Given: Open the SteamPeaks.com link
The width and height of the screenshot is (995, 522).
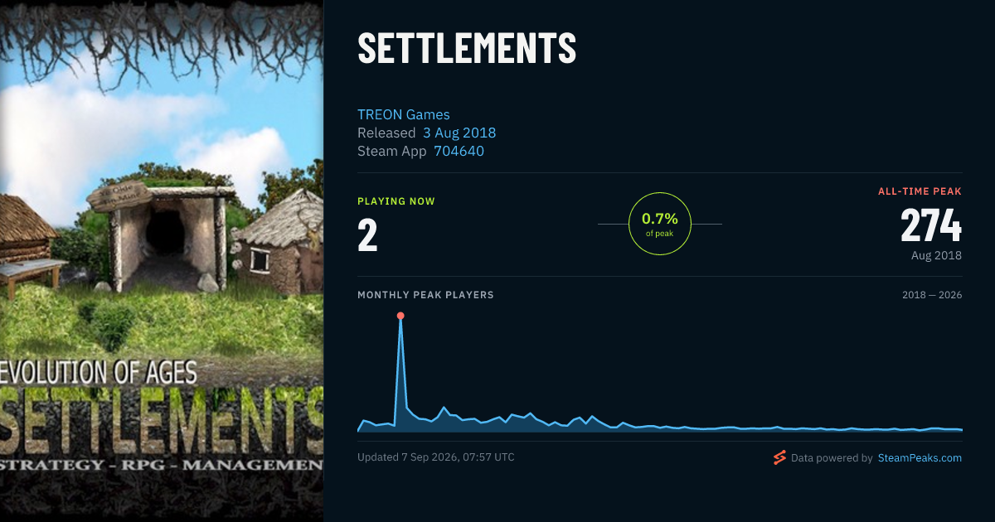Looking at the screenshot, I should (x=920, y=457).
